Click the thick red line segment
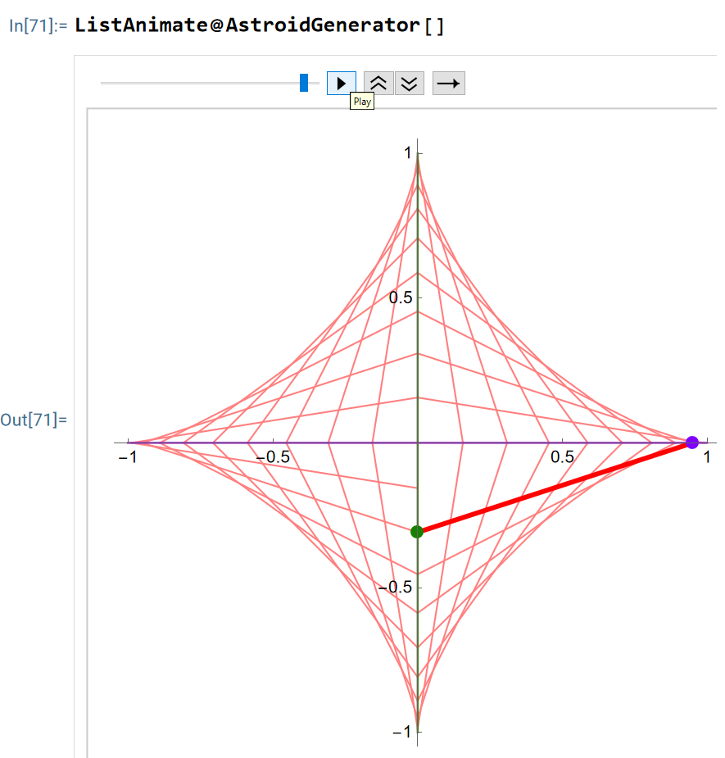 click(x=555, y=487)
